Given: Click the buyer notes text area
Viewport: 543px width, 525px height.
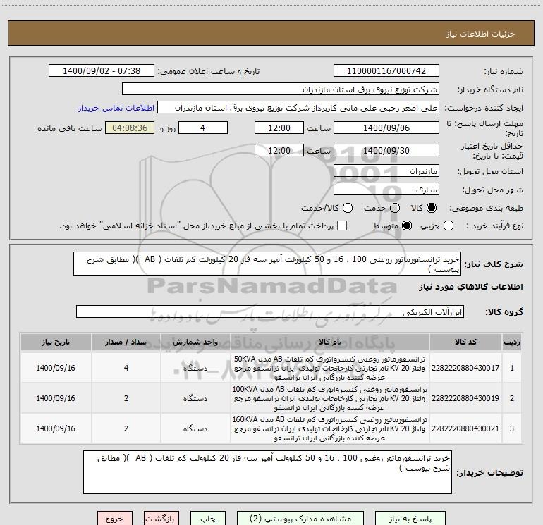Looking at the screenshot, I should [x=267, y=472].
